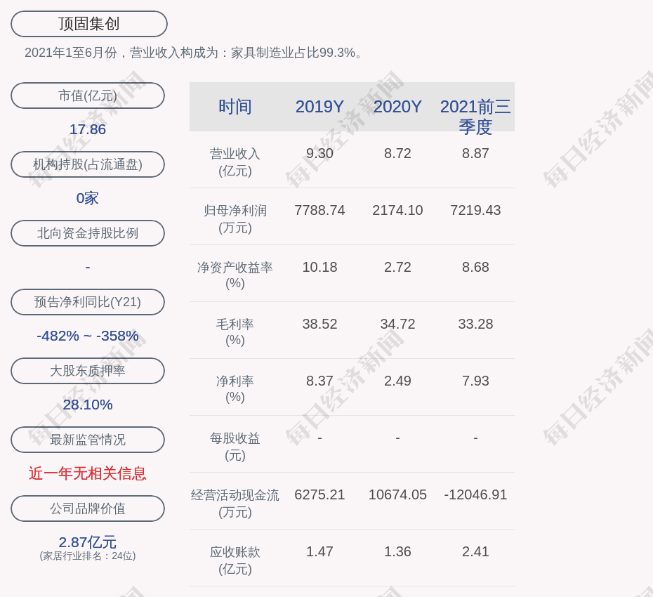Select receivables 2.41
The image size is (653, 597).
coord(475,551)
